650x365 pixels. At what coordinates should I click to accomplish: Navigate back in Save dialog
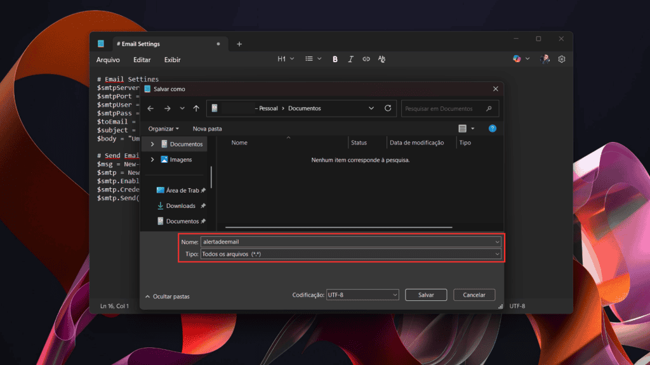click(150, 108)
